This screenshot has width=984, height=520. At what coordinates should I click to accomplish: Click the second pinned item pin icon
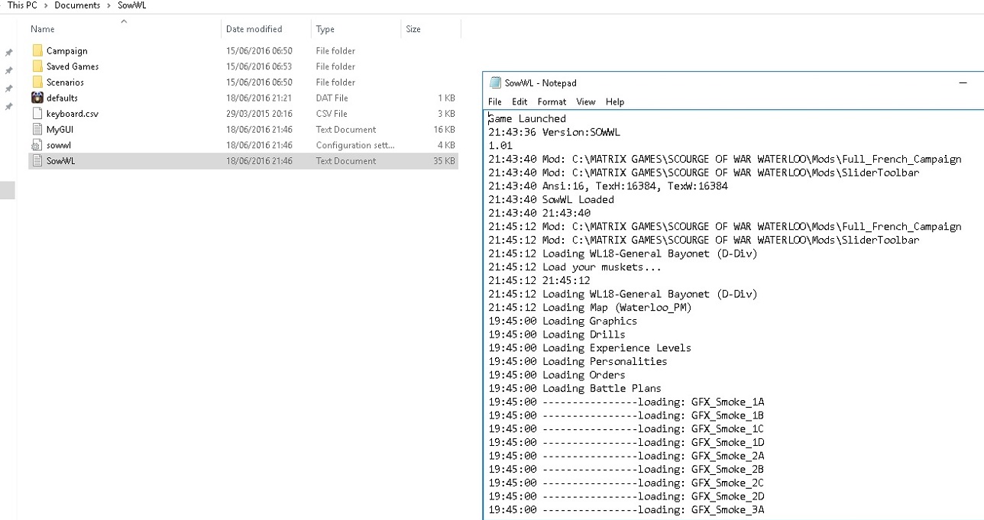pyautogui.click(x=8, y=70)
